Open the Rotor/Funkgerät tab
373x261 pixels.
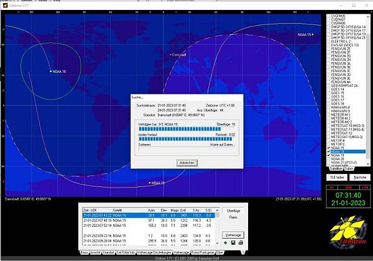click(203, 252)
